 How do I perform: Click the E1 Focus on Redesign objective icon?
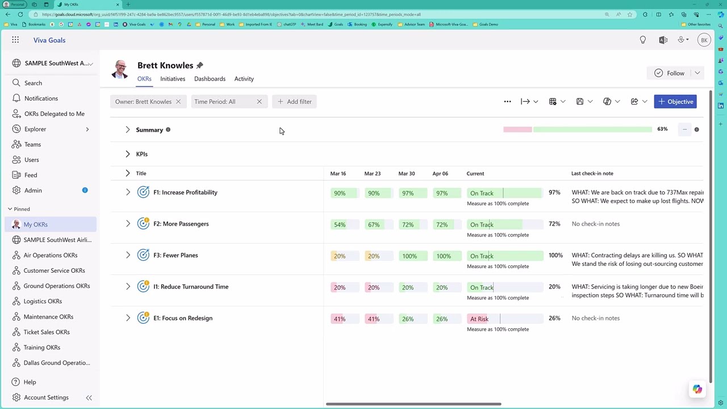click(x=143, y=318)
